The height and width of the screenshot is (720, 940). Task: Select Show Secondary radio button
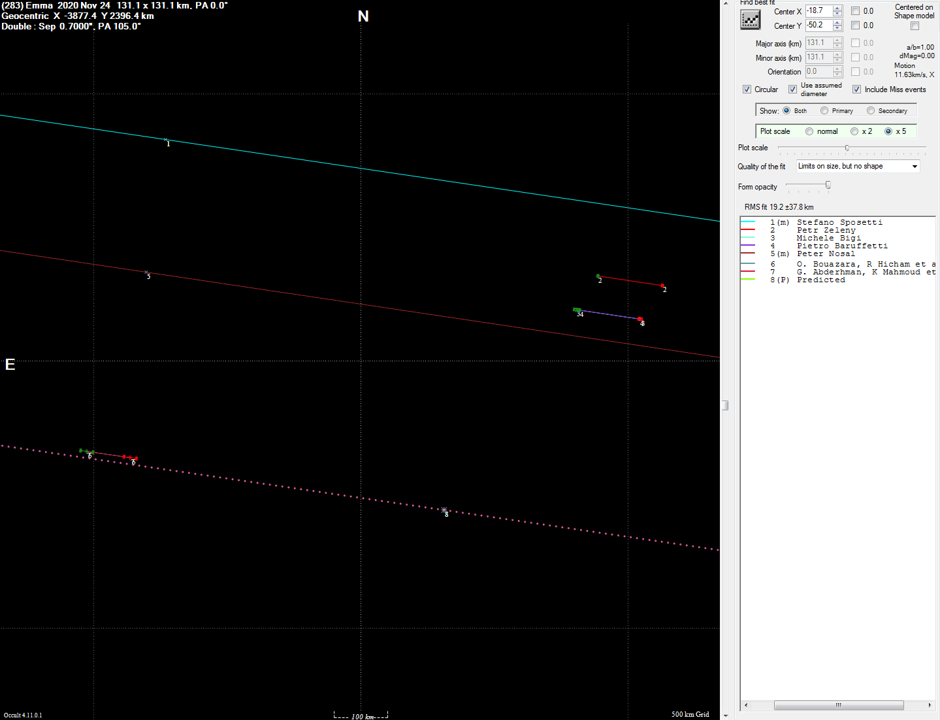pyautogui.click(x=871, y=110)
